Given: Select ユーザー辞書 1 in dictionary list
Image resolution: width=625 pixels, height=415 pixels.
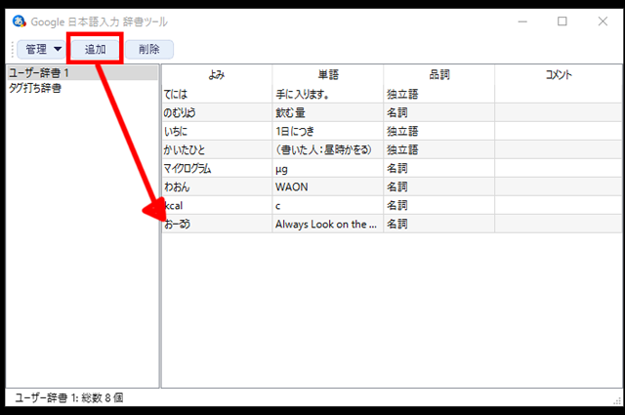Looking at the screenshot, I should pos(82,73).
